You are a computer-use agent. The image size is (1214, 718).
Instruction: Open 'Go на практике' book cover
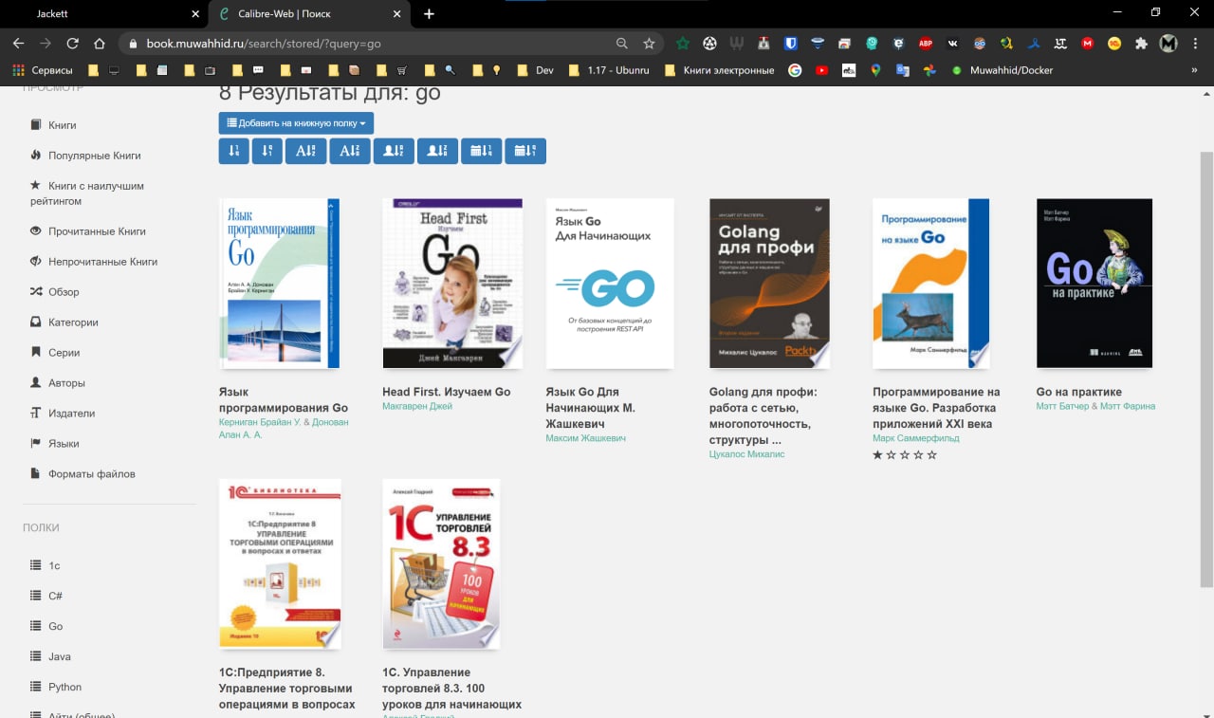pyautogui.click(x=1094, y=283)
